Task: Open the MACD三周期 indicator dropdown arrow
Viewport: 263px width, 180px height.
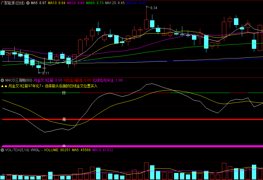Action: click(x=2, y=80)
